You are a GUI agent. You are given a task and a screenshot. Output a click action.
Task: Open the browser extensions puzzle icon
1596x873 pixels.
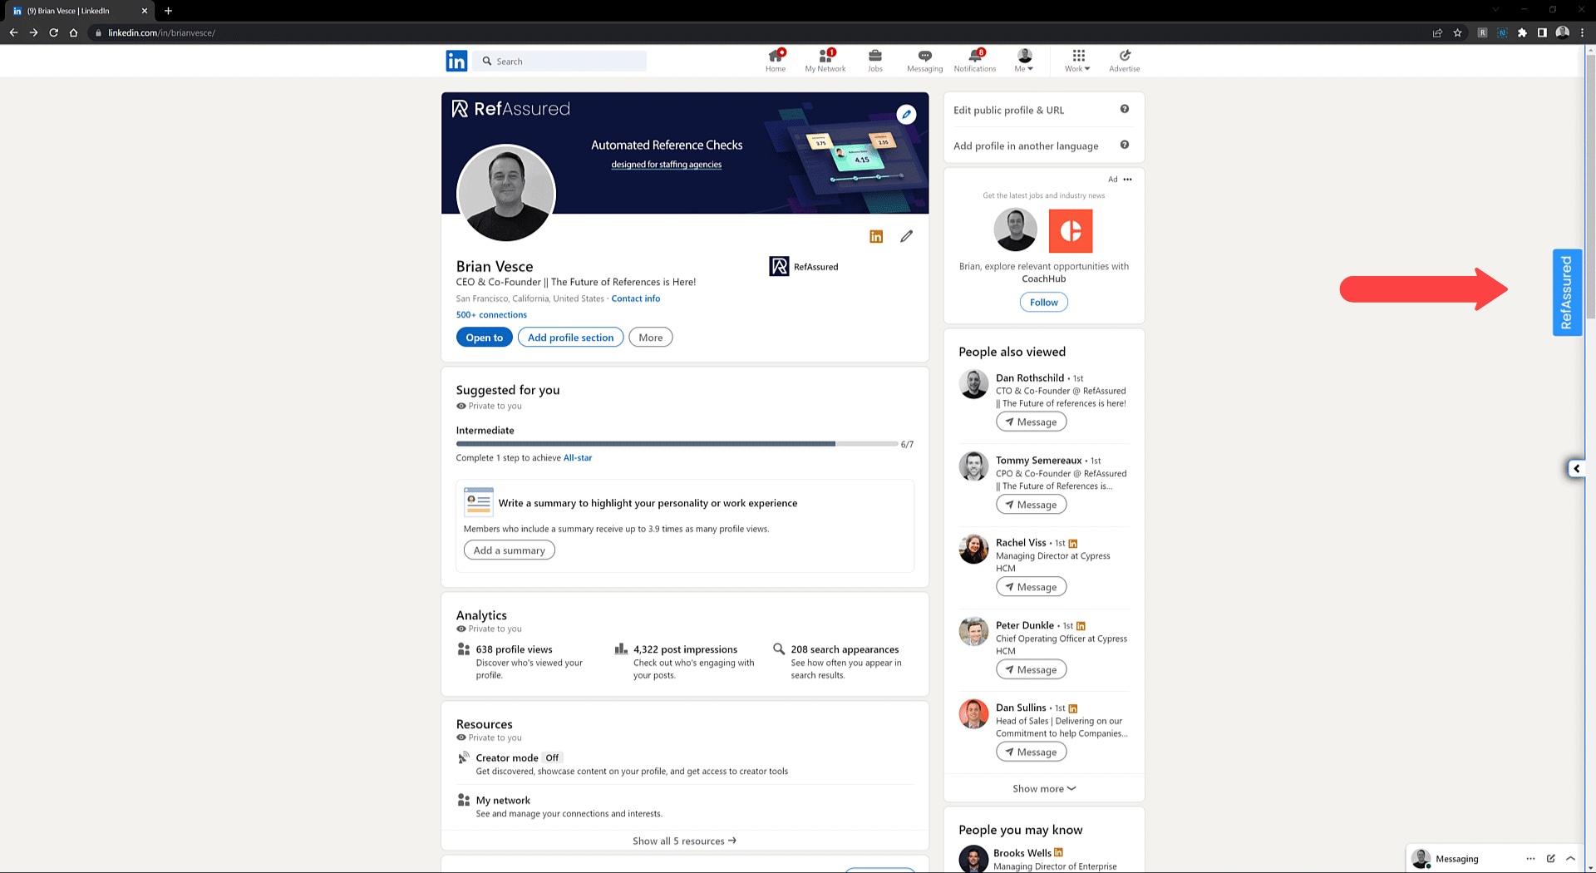click(x=1522, y=32)
